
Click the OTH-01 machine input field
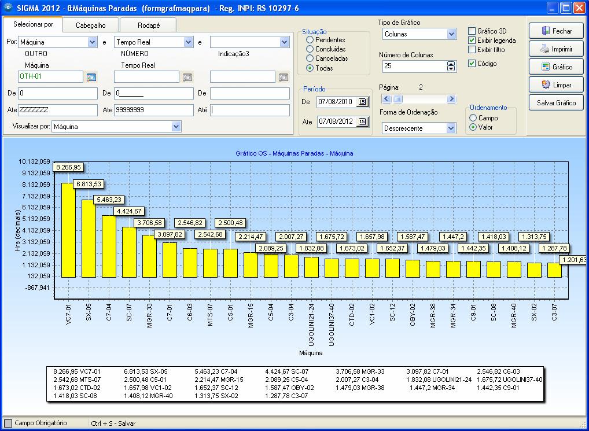(x=50, y=76)
